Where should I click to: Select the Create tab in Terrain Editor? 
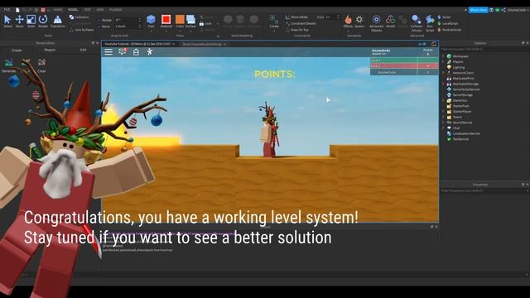pos(17,50)
